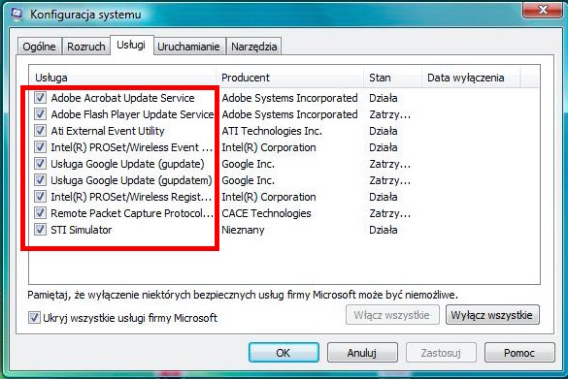Select Intel(R) PROSet/Wireless Regist row name
Viewport: 568px width, 379px height.
pos(131,197)
